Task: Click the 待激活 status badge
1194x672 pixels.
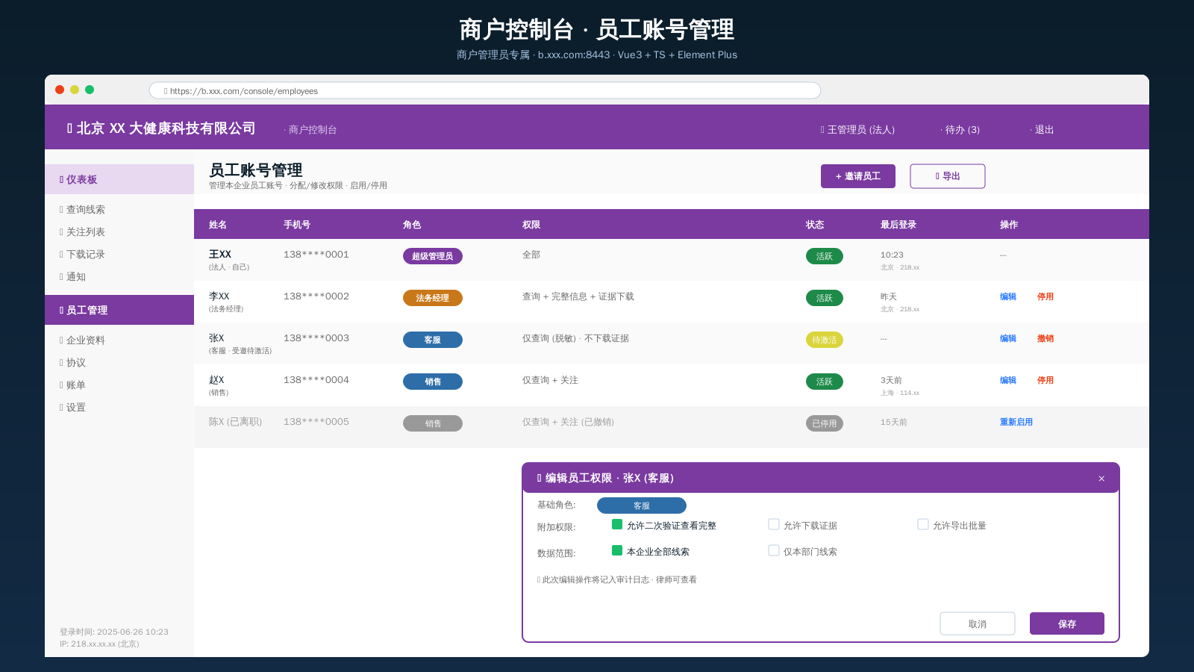Action: [825, 340]
